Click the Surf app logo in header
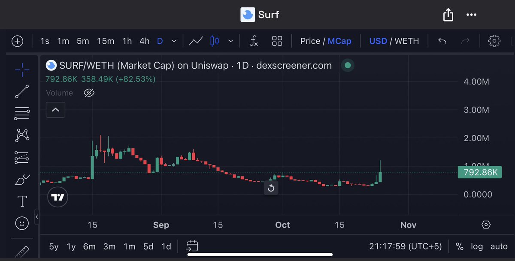Screen dimensions: 515x261 point(247,15)
